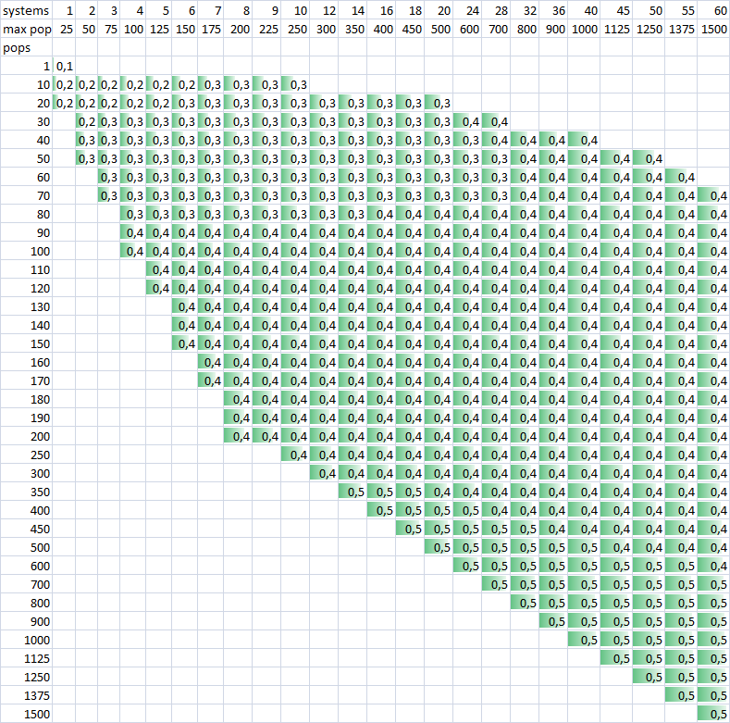
Task: Click row 350's 0,5 under systems 14
Action: [353, 492]
